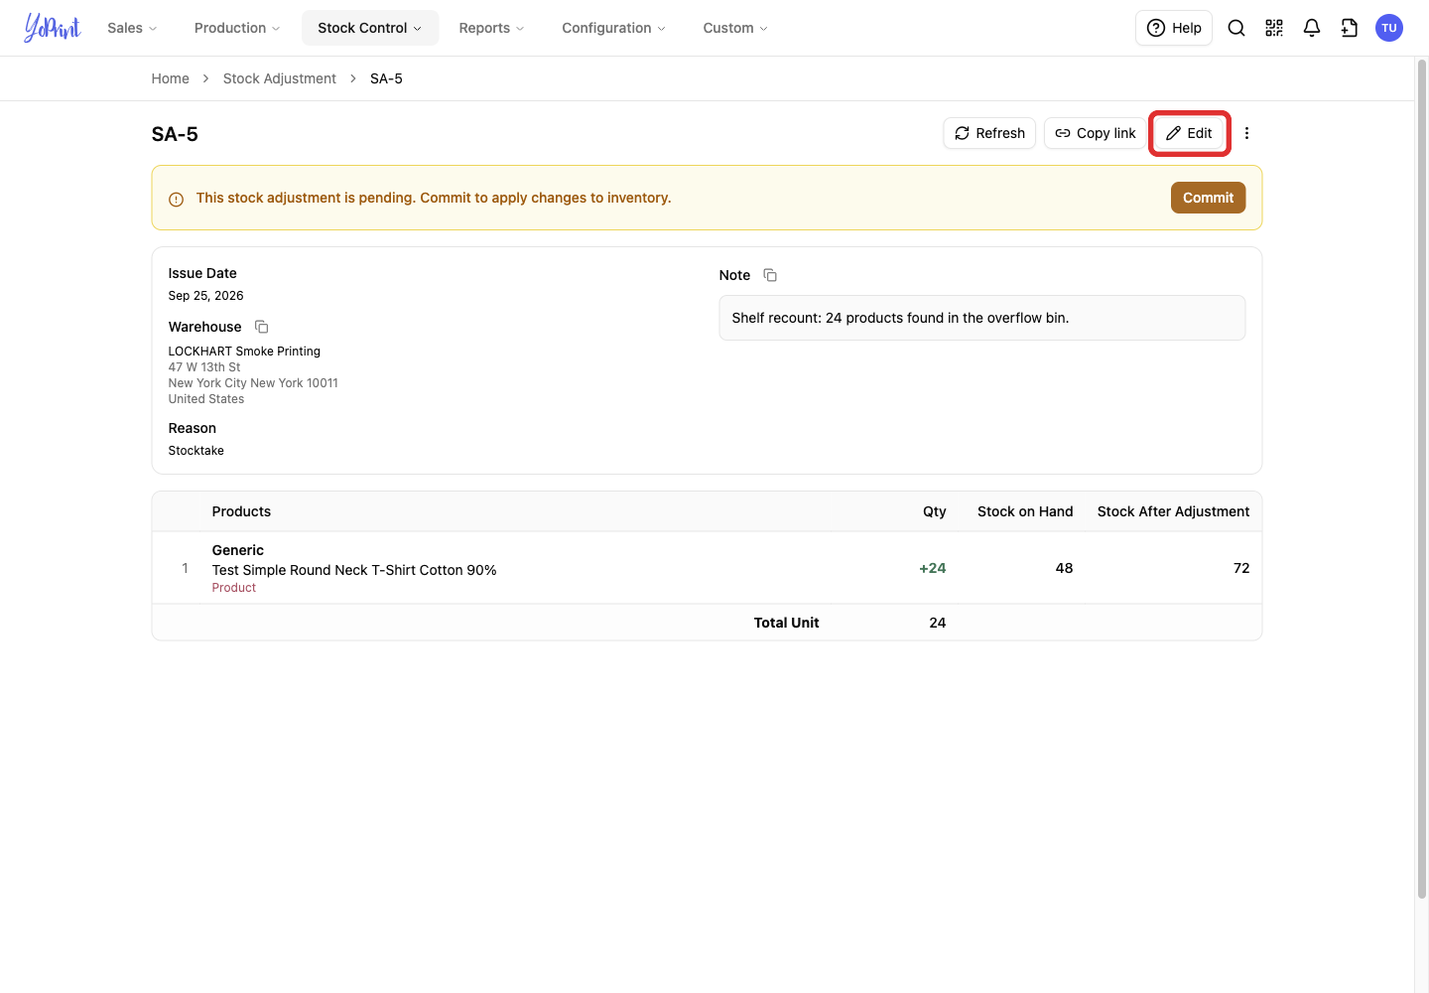Expand the Production menu
Screen dimensions: 1429x993
click(237, 28)
